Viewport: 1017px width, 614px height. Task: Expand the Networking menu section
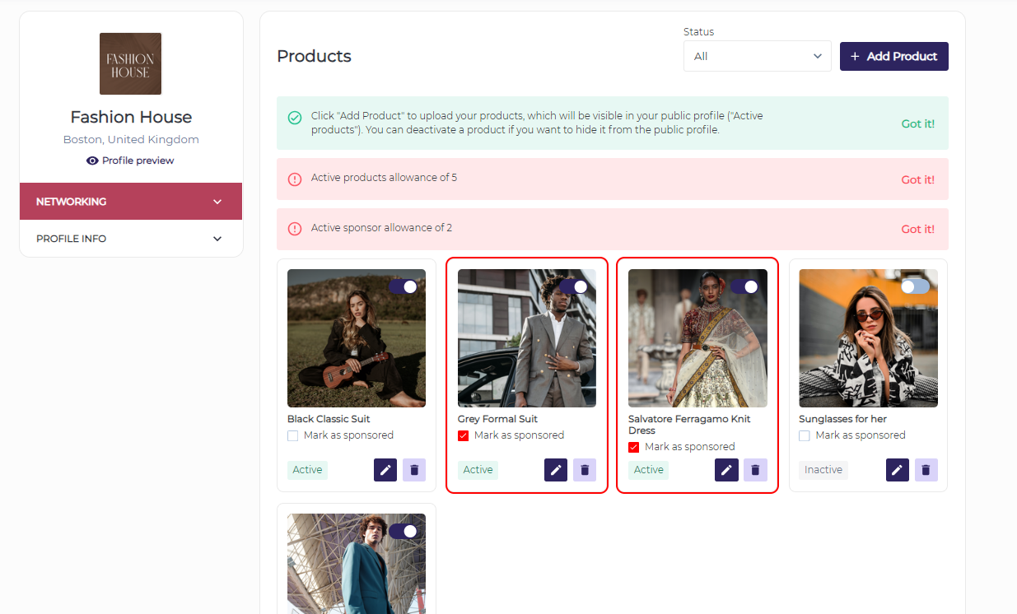coord(131,202)
